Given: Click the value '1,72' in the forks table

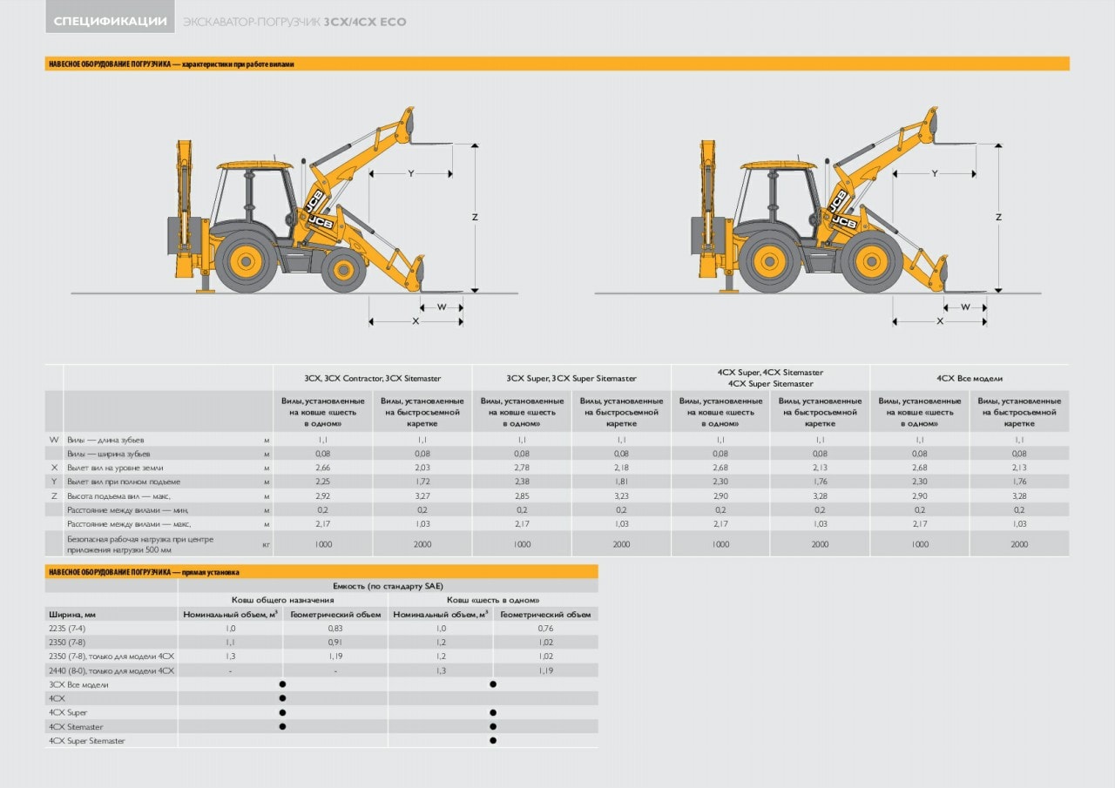Looking at the screenshot, I should click(422, 482).
